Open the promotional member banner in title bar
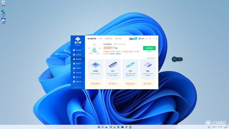 point(133,39)
